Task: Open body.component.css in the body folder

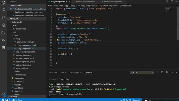Action: click(x=25, y=42)
